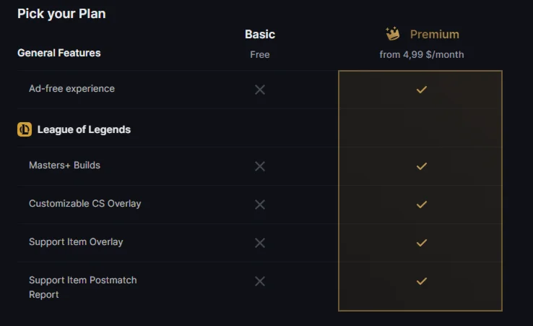The height and width of the screenshot is (326, 533).
Task: Click the 'from 4,99 $/month' price text
Action: [x=422, y=54]
